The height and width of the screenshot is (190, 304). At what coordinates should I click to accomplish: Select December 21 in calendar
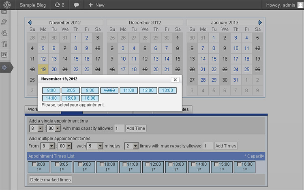[x=167, y=69]
